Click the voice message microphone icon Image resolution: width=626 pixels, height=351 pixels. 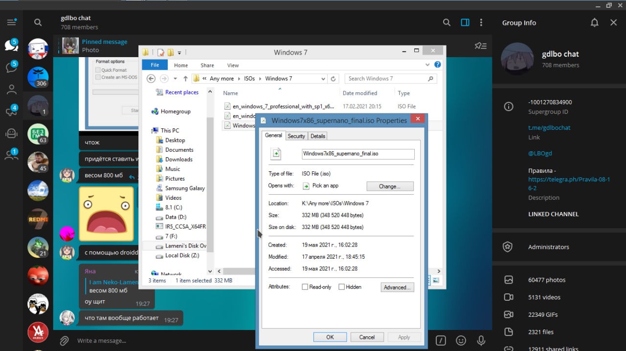point(481,340)
